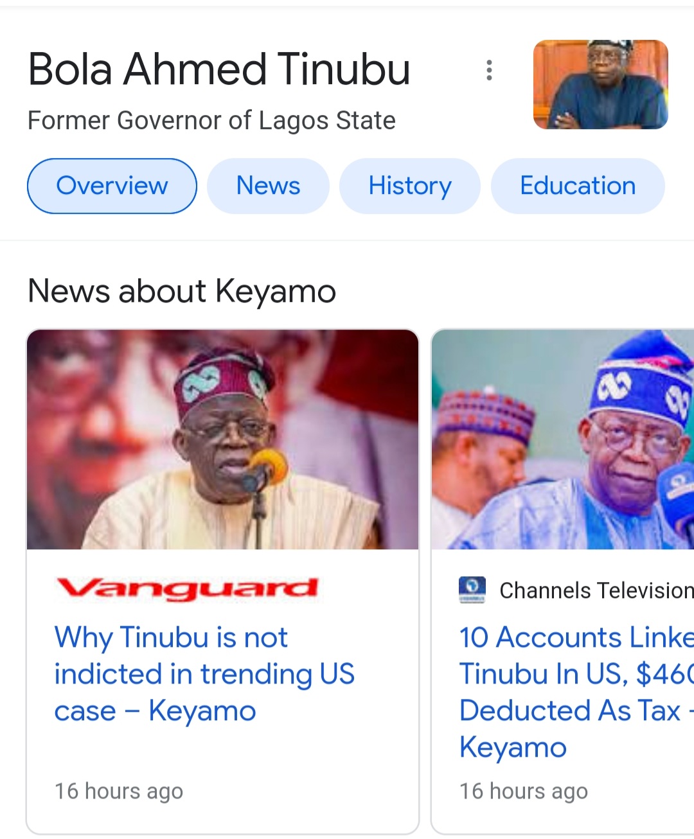Switch to the News tab
694x839 pixels.
tap(268, 186)
